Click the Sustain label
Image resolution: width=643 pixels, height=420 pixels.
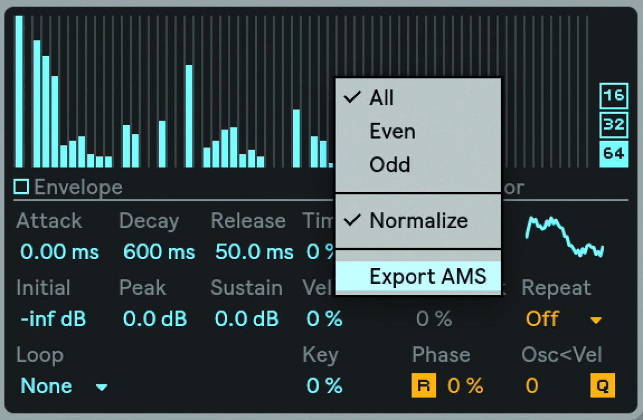point(246,288)
